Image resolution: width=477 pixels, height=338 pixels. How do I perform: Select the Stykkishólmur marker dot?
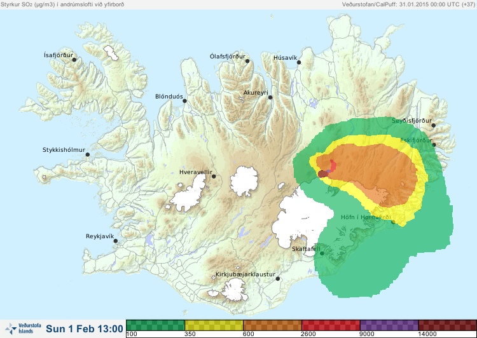pyautogui.click(x=88, y=155)
